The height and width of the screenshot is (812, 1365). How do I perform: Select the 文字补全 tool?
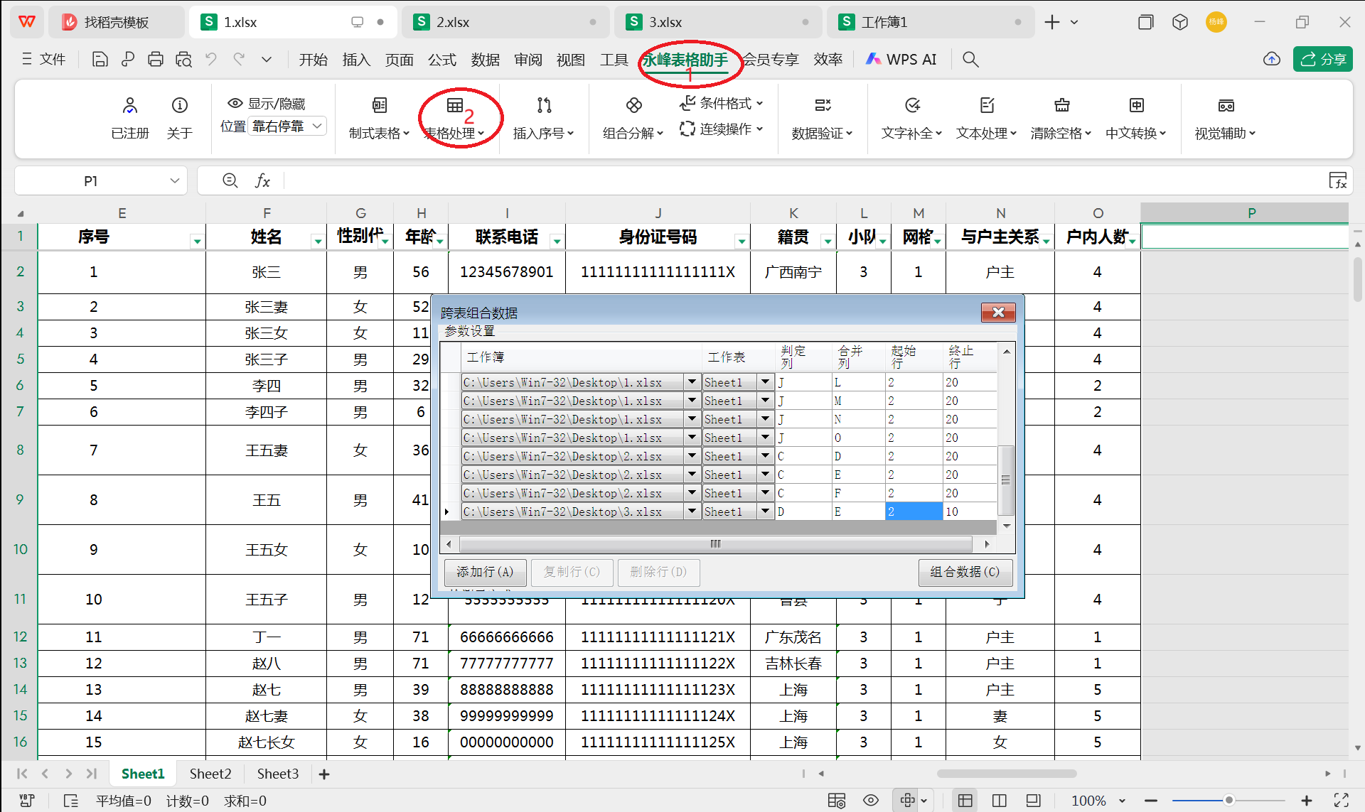[911, 118]
